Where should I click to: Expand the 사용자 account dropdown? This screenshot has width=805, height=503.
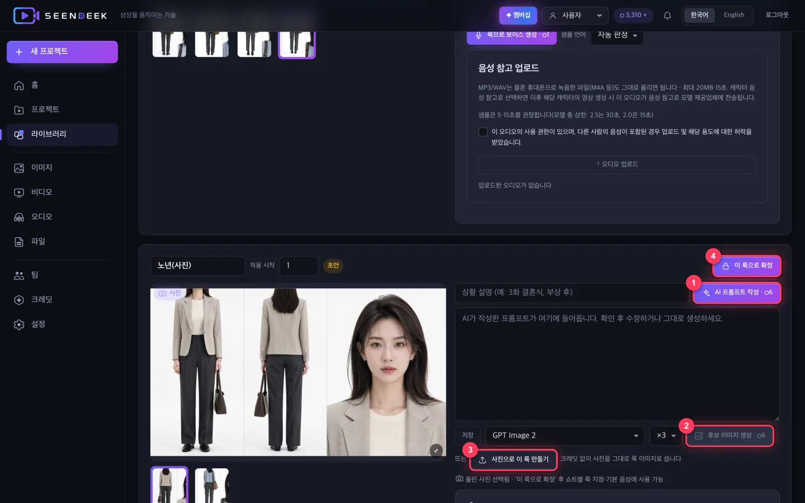coord(575,16)
